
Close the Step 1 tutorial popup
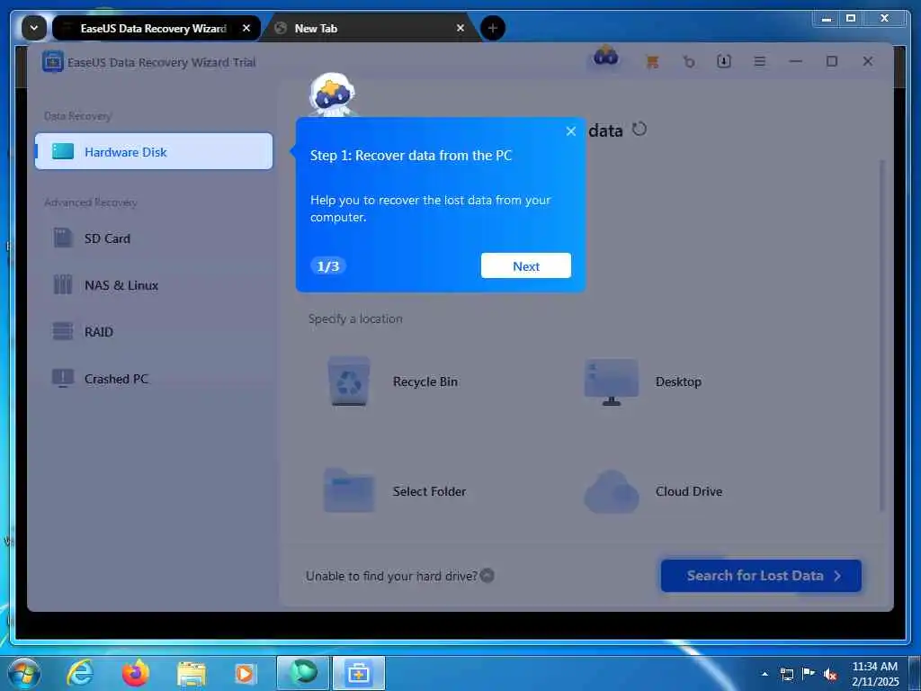(x=571, y=131)
